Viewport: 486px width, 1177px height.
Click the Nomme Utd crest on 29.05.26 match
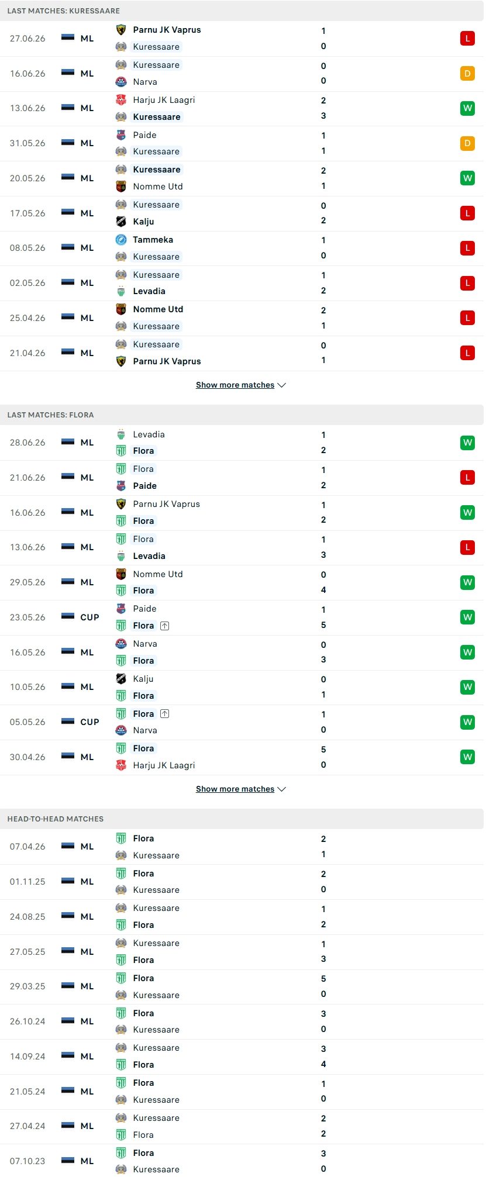[x=121, y=574]
